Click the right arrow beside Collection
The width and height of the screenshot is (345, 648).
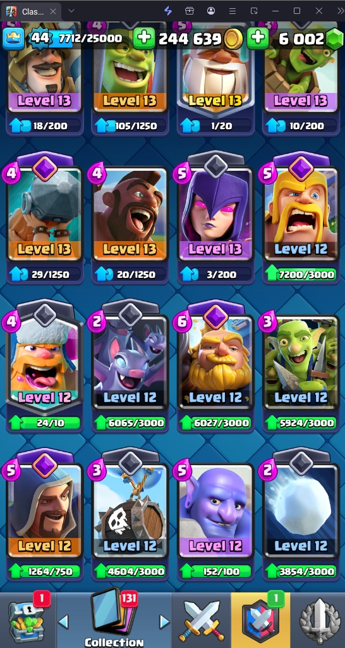click(165, 621)
